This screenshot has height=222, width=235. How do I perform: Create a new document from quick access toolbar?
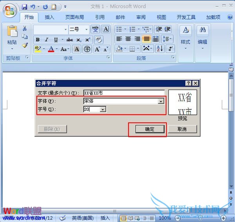click(x=54, y=7)
